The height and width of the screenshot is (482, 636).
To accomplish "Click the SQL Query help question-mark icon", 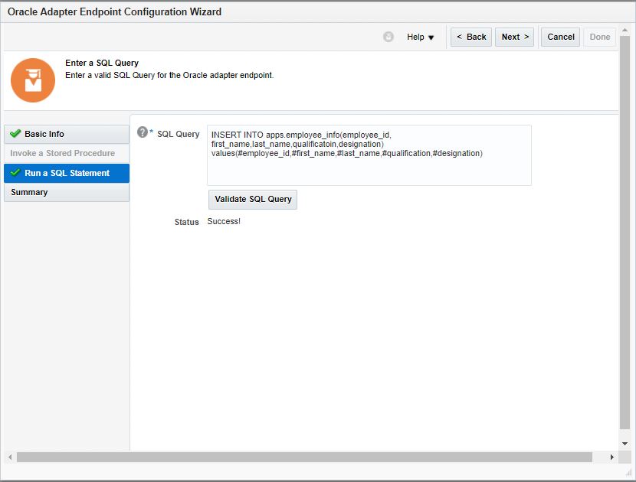I will pos(142,132).
